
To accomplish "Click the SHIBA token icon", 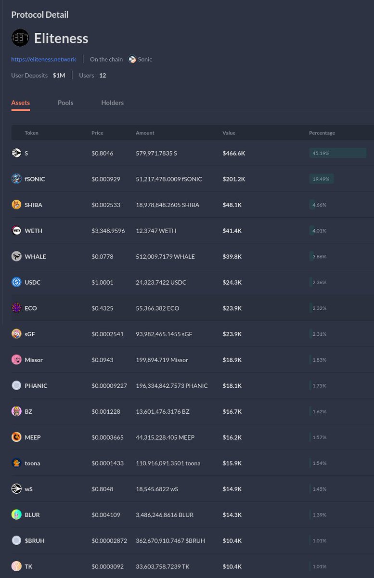I will pyautogui.click(x=16, y=205).
